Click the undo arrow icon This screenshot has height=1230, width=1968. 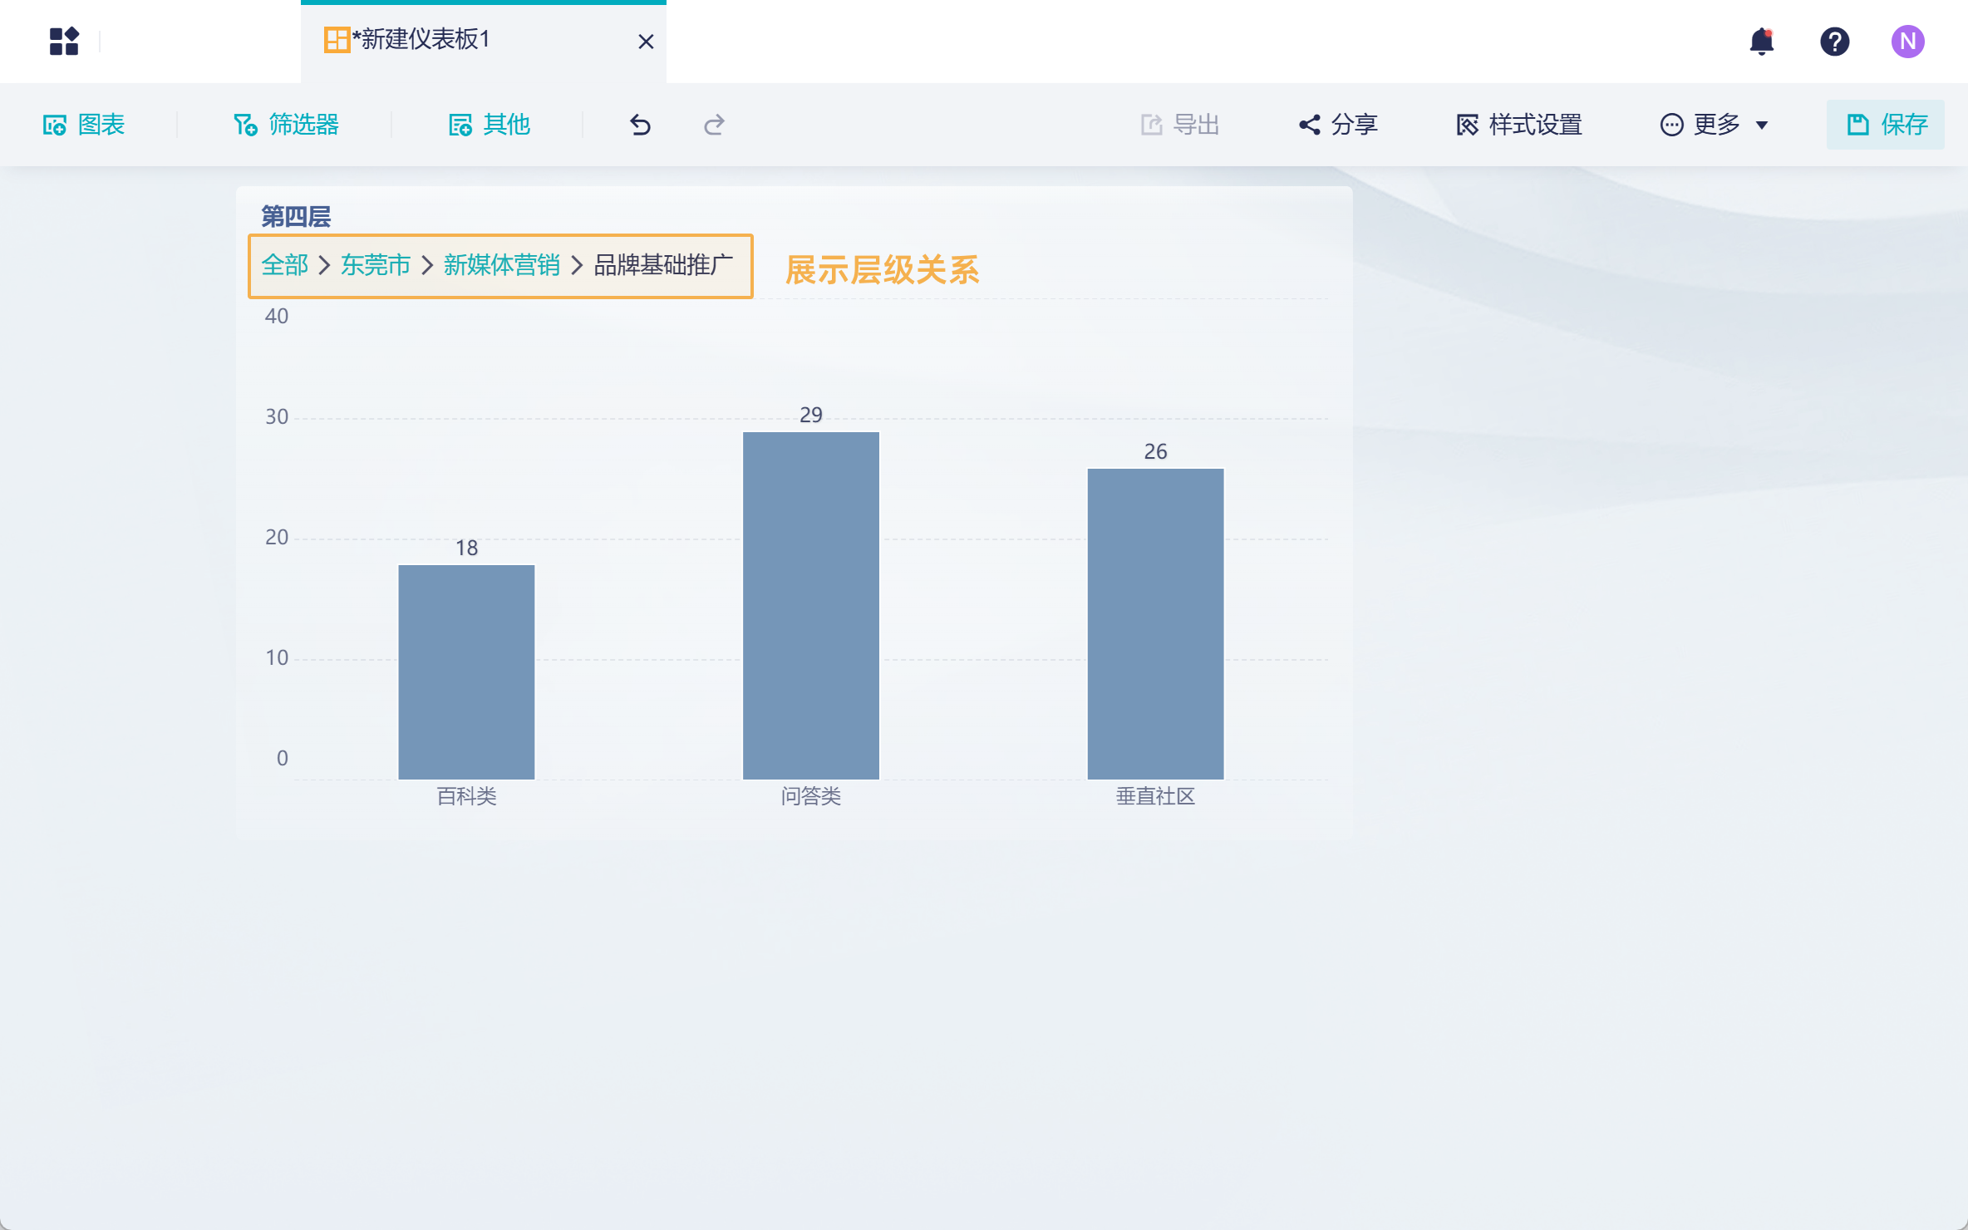[x=640, y=125]
